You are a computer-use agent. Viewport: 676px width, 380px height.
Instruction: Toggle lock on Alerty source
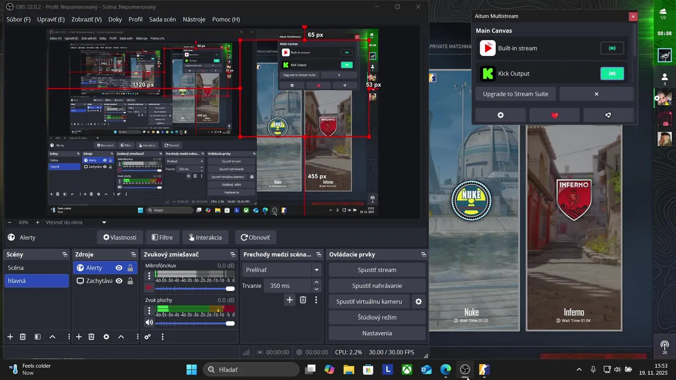pyautogui.click(x=130, y=268)
